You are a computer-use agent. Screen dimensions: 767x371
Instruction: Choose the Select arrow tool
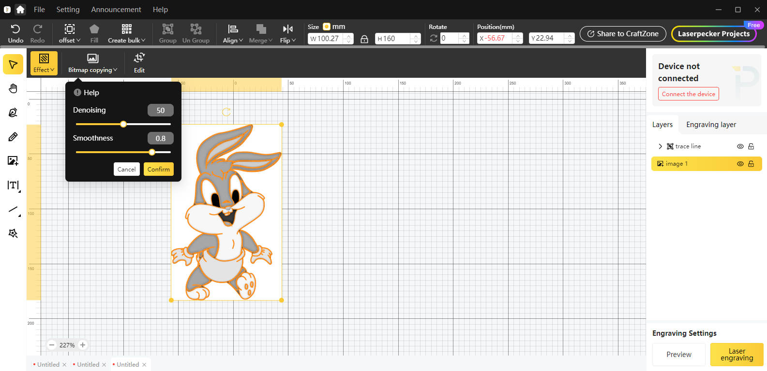13,64
